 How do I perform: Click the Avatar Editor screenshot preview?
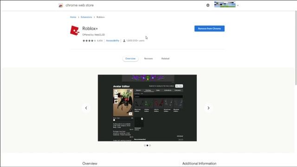point(147,108)
